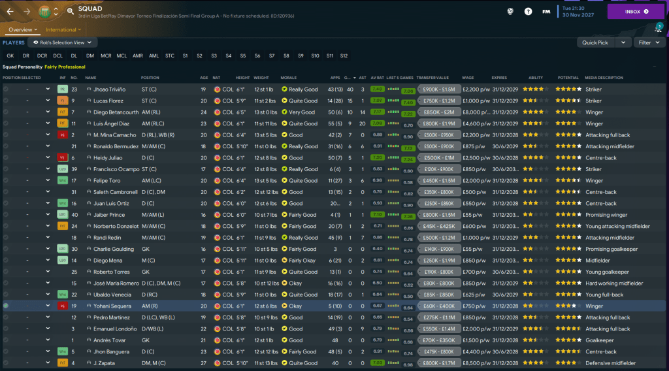669x371 pixels.
Task: Sort players by the Wage column header
Action: 468,78
